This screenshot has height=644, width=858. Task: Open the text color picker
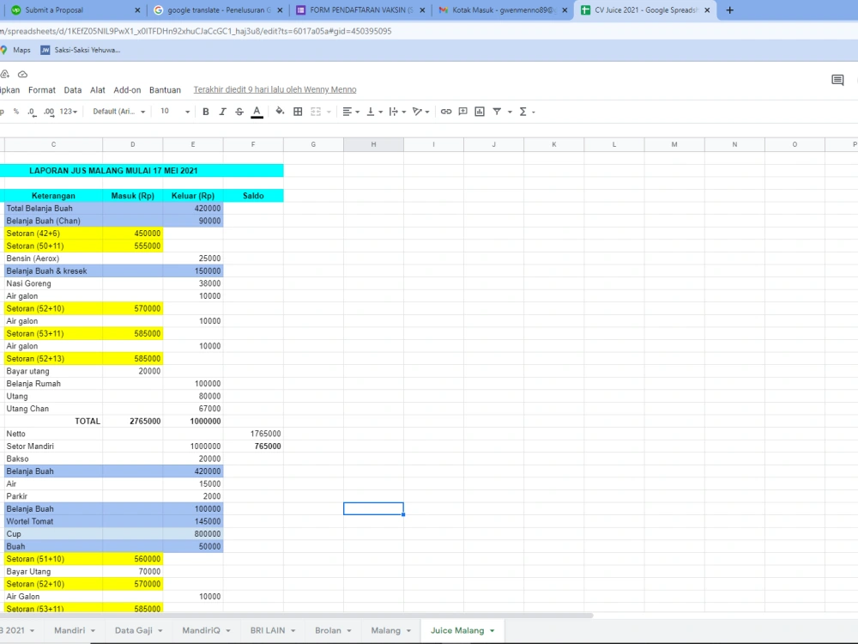[257, 112]
